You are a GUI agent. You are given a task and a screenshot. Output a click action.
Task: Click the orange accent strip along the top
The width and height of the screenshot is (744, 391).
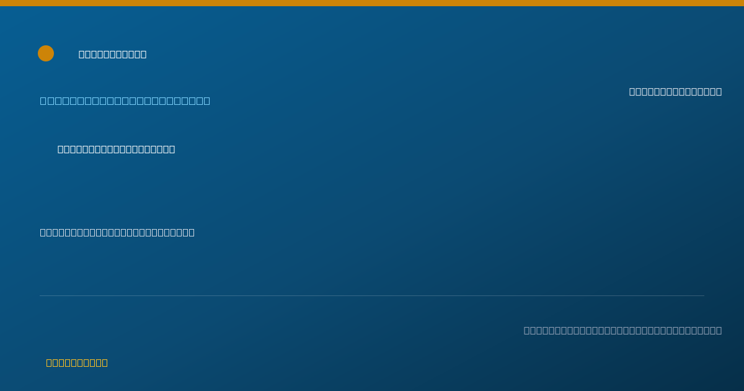click(x=372, y=3)
